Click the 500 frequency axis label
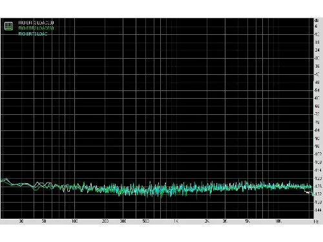Screen dimensions: 323x242 coord(146,221)
